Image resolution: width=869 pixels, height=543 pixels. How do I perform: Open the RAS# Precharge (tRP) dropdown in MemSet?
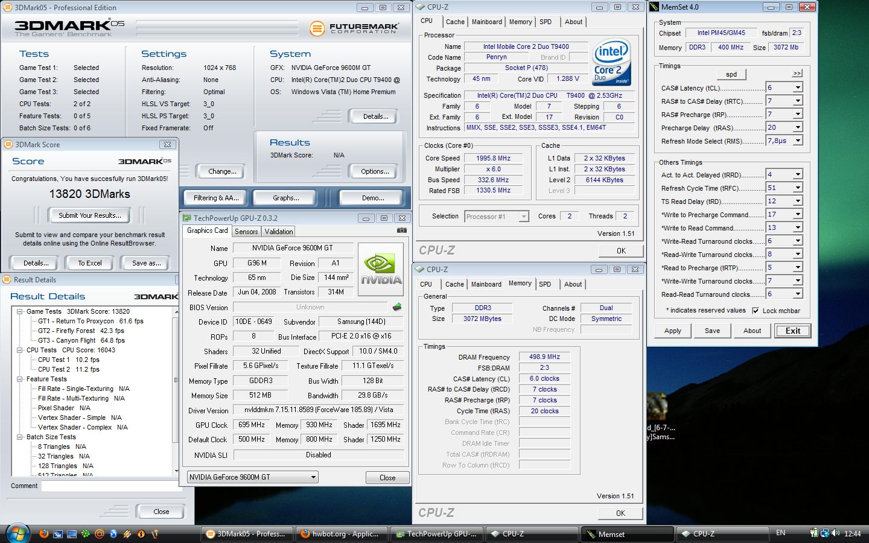click(797, 114)
